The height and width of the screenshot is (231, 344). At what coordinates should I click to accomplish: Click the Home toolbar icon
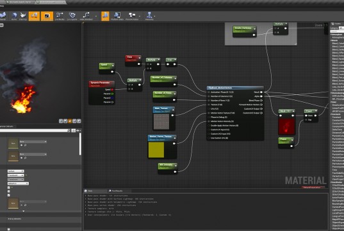(14, 15)
